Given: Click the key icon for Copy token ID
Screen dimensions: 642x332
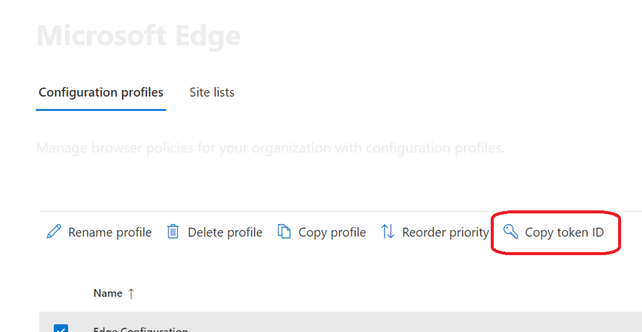Looking at the screenshot, I should [x=511, y=233].
